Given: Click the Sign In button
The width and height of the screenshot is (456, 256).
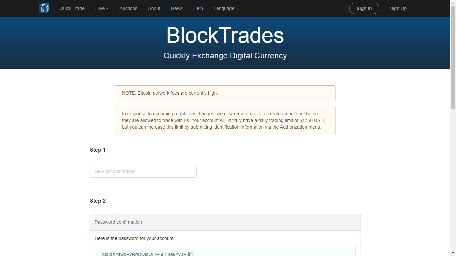Looking at the screenshot, I should (364, 8).
